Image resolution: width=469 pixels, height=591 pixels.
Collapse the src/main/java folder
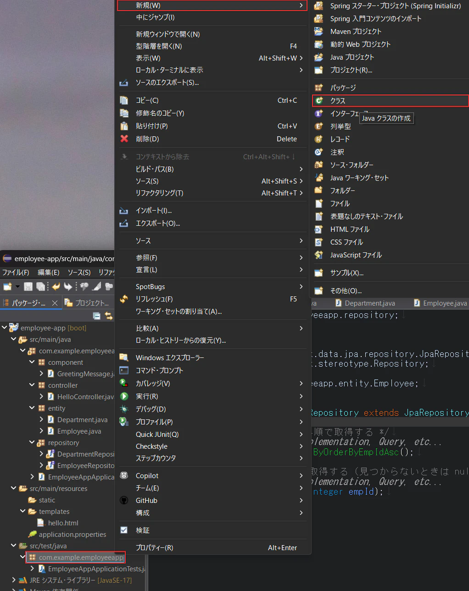[x=14, y=339]
